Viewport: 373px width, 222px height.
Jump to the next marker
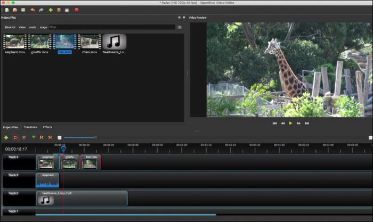coord(50,138)
